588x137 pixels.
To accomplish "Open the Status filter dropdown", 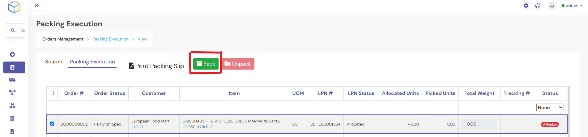I will [x=550, y=108].
